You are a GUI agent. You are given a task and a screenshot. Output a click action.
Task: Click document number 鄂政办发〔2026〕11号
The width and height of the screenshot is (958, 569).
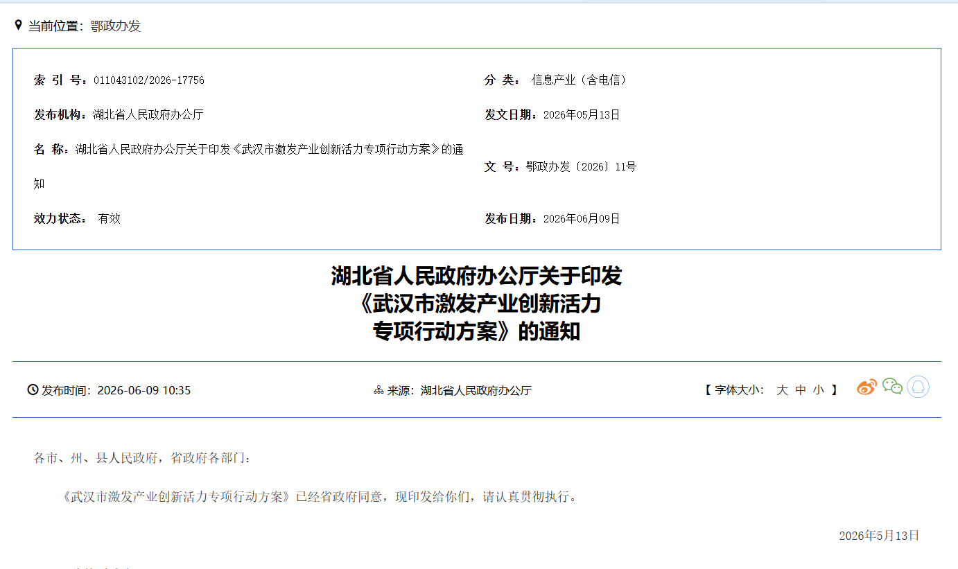[581, 167]
